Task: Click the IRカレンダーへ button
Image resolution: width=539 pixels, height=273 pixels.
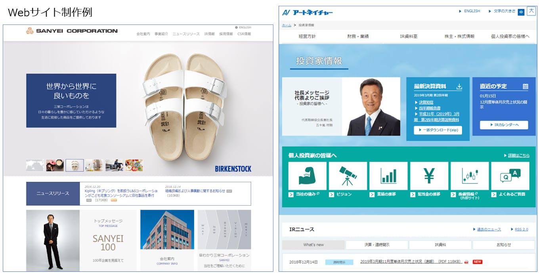Action: point(504,125)
